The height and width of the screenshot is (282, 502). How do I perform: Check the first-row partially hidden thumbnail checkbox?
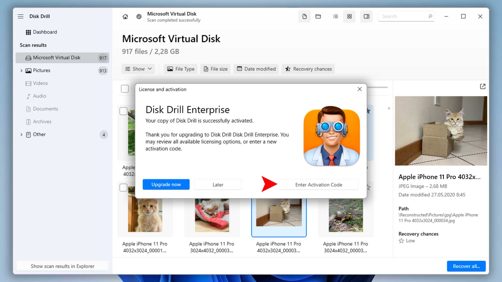[123, 111]
